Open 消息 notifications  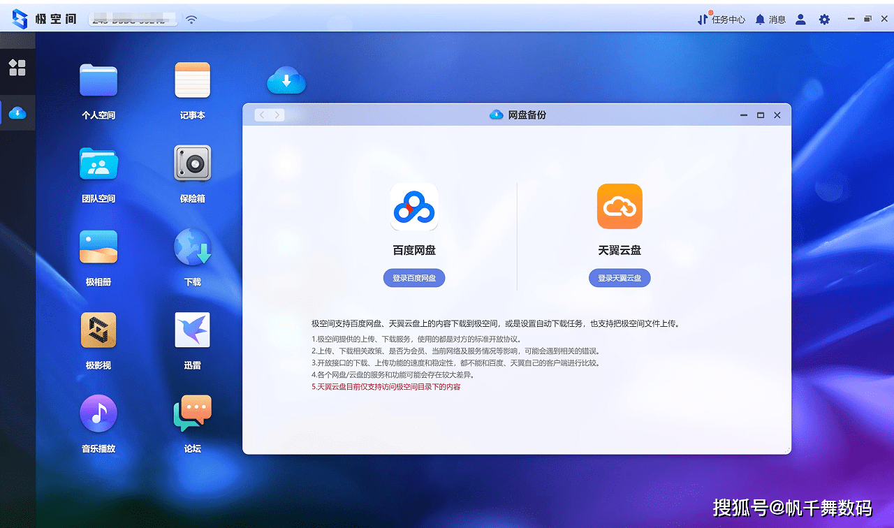click(770, 20)
